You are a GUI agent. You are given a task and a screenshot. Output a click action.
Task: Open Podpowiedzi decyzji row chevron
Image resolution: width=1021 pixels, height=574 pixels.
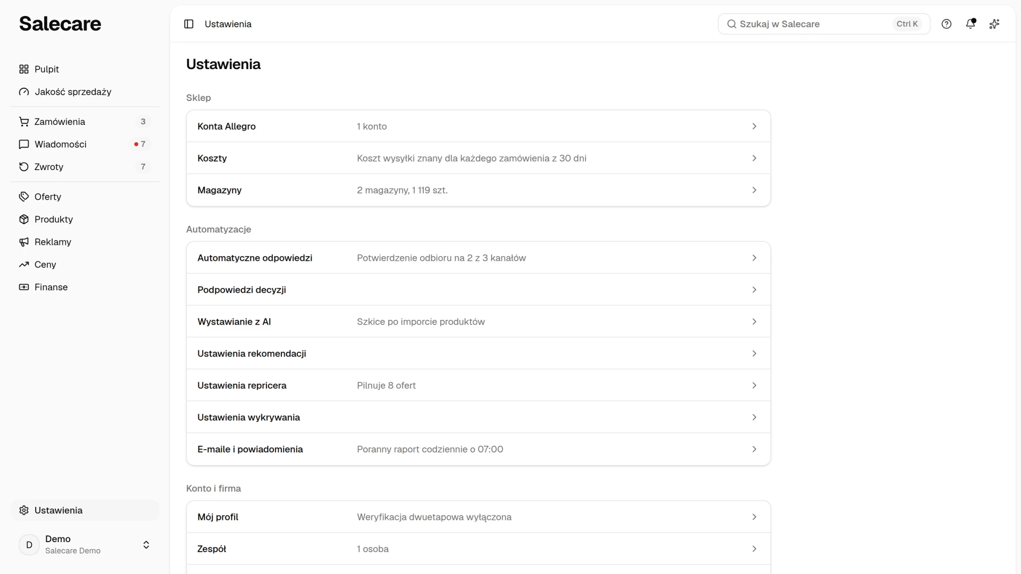(x=754, y=290)
